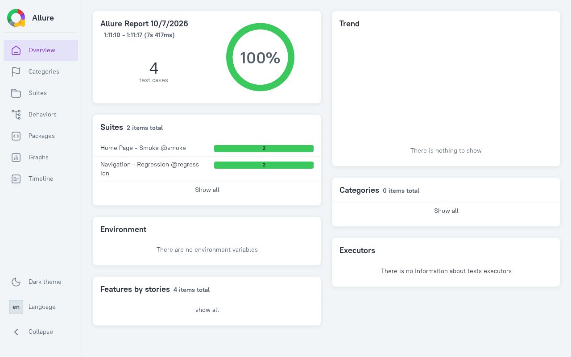Screen dimensions: 571x357
Task: Click the Trend widget heading
Action: pyautogui.click(x=349, y=24)
